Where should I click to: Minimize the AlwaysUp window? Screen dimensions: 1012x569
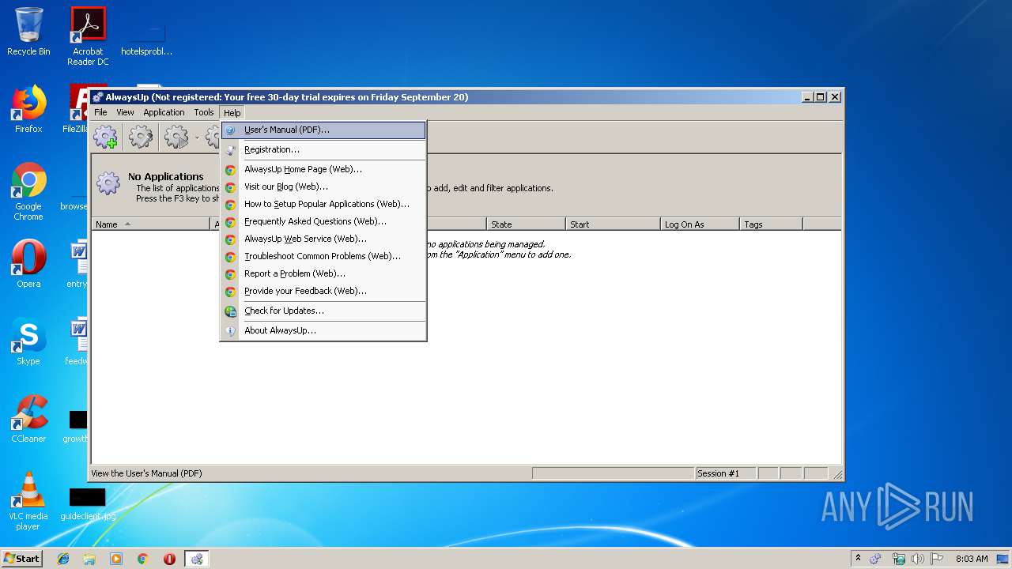807,97
